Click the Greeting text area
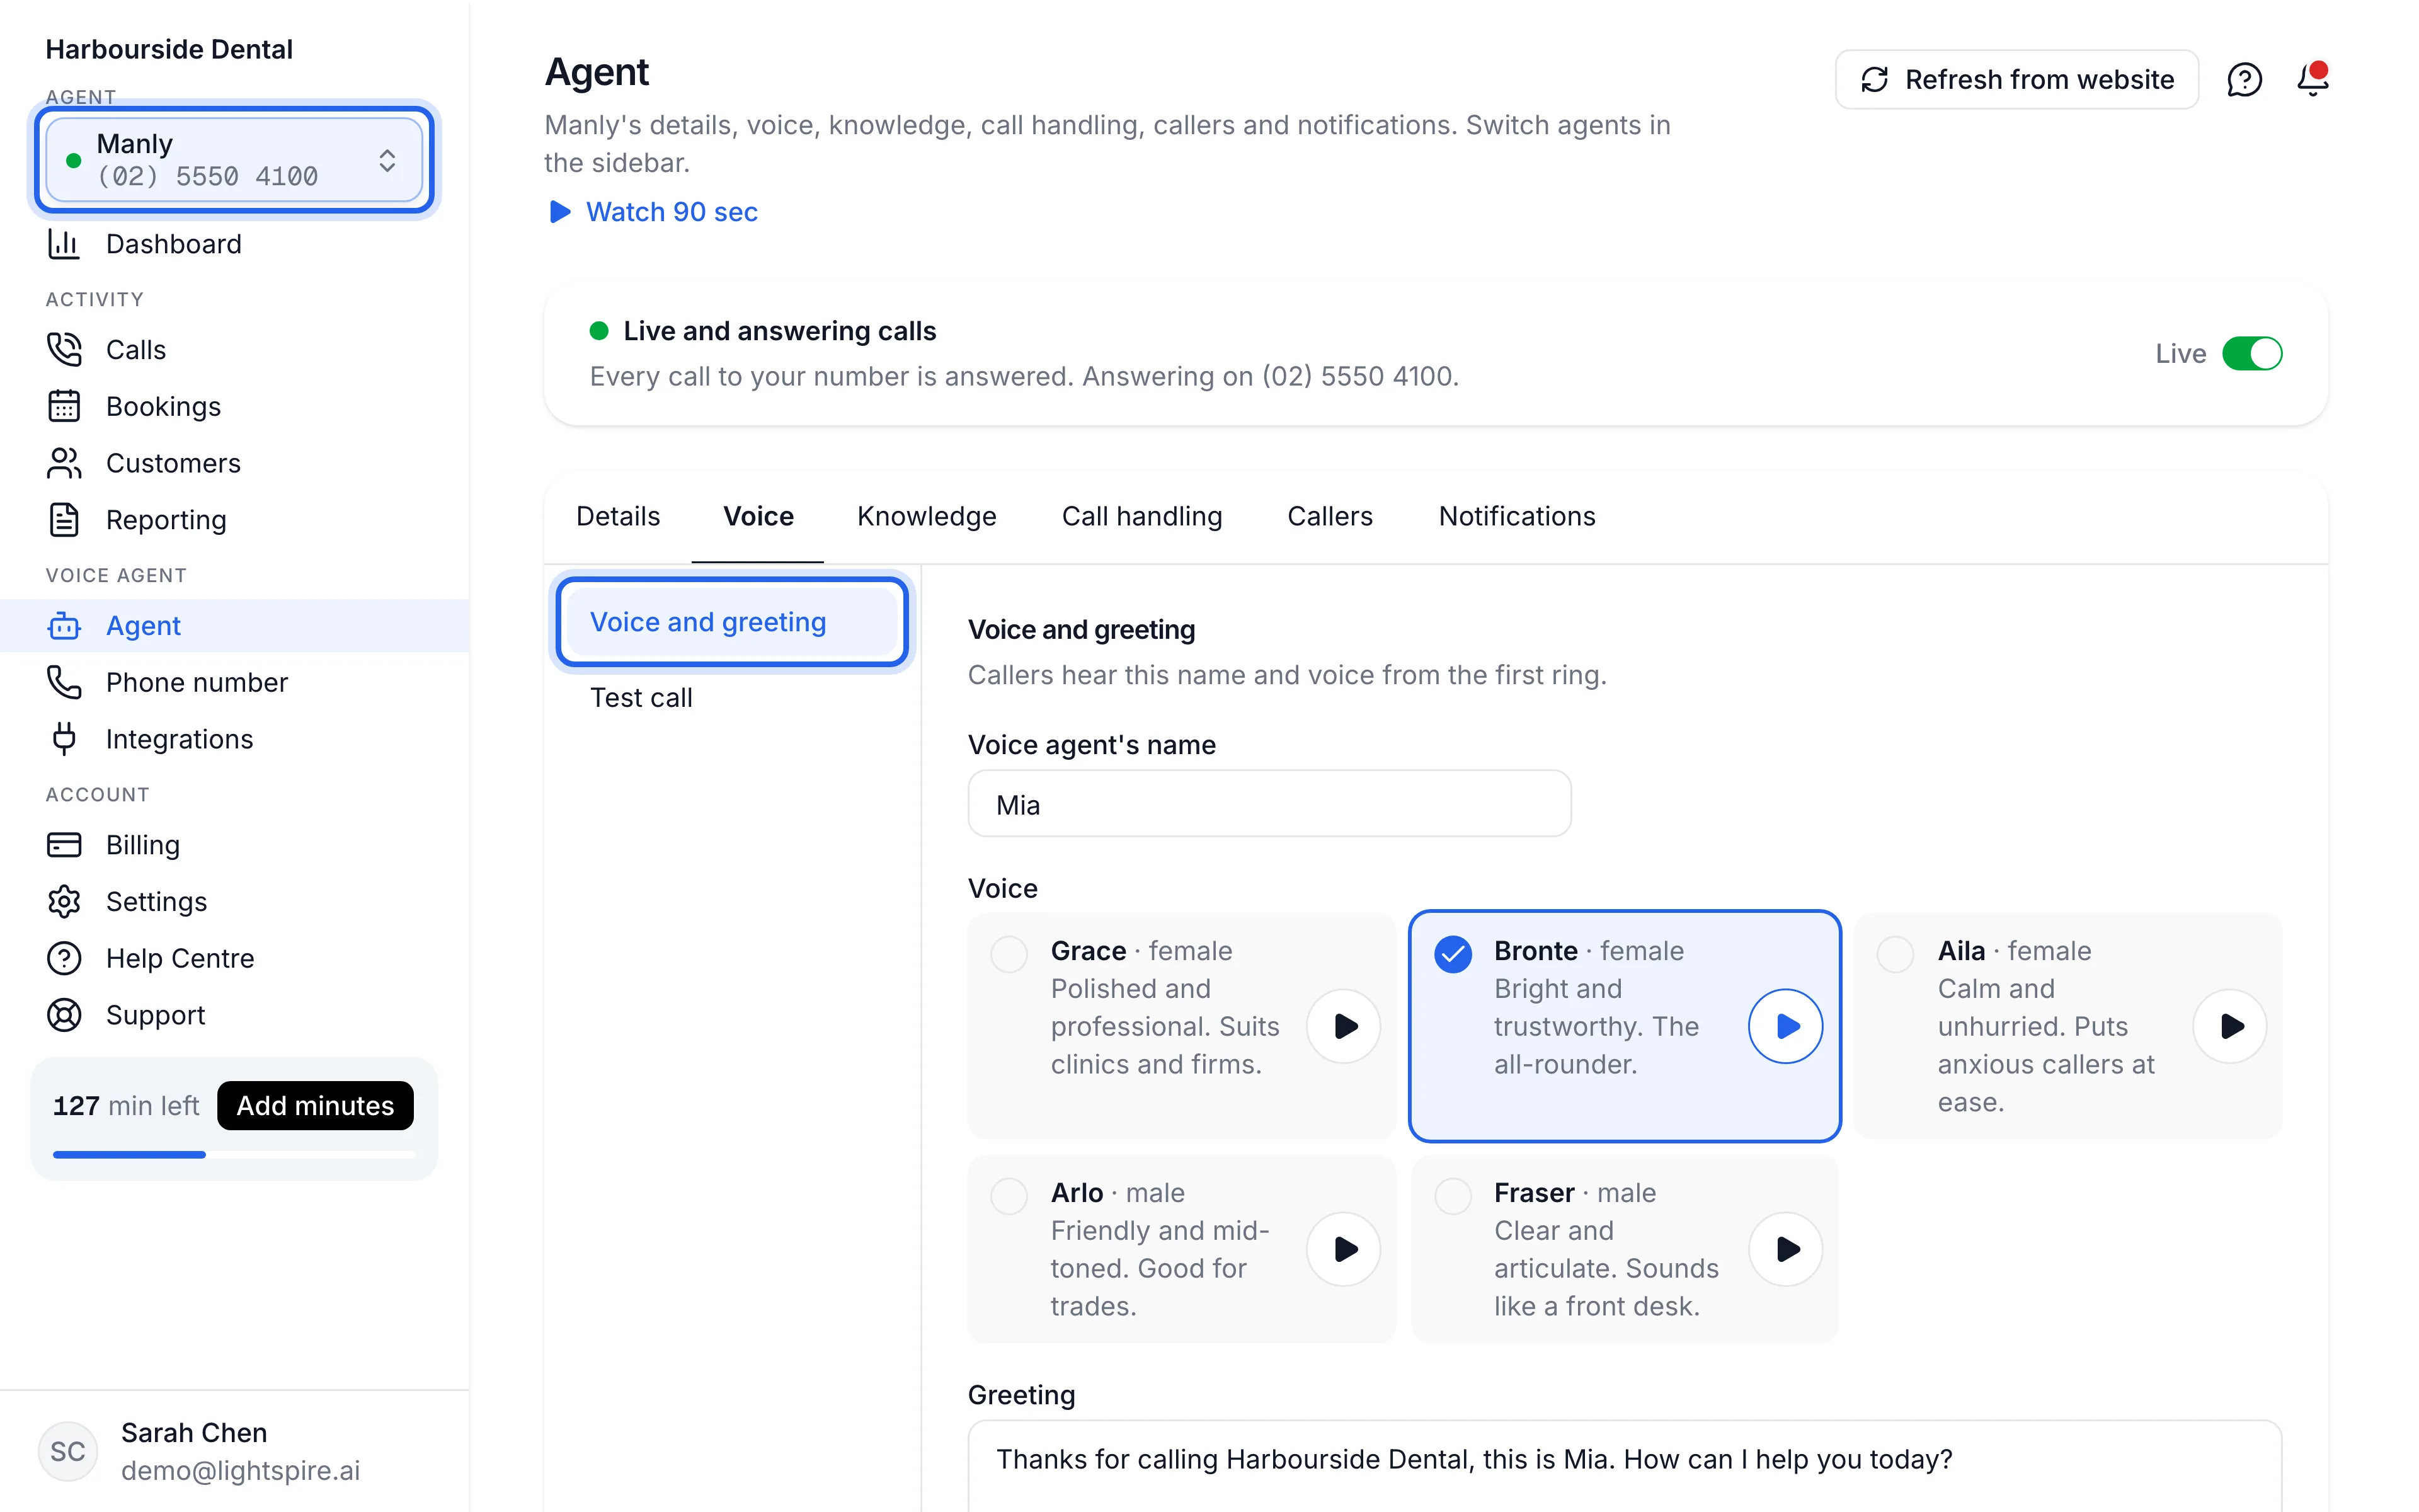2419x1512 pixels. pos(1625,1466)
